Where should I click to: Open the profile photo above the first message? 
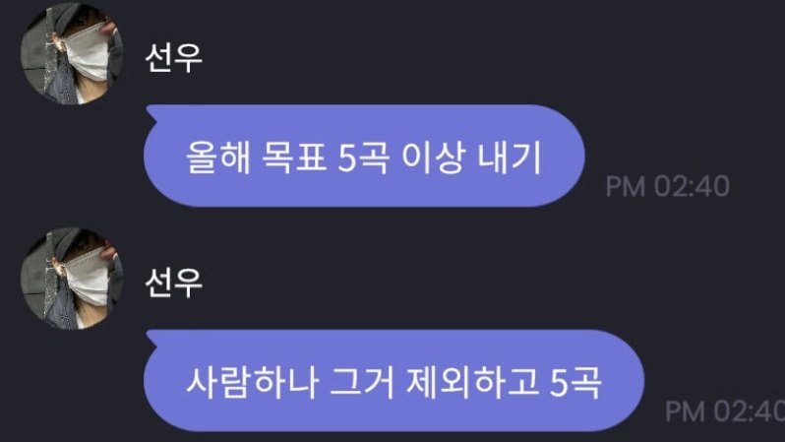(x=72, y=52)
